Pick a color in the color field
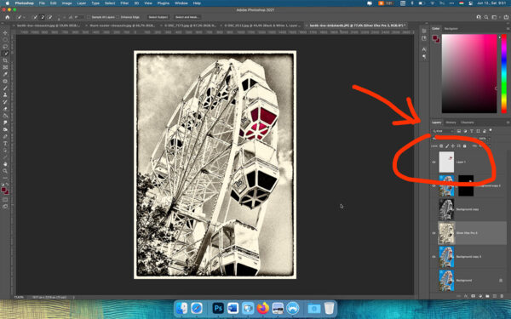 469,73
